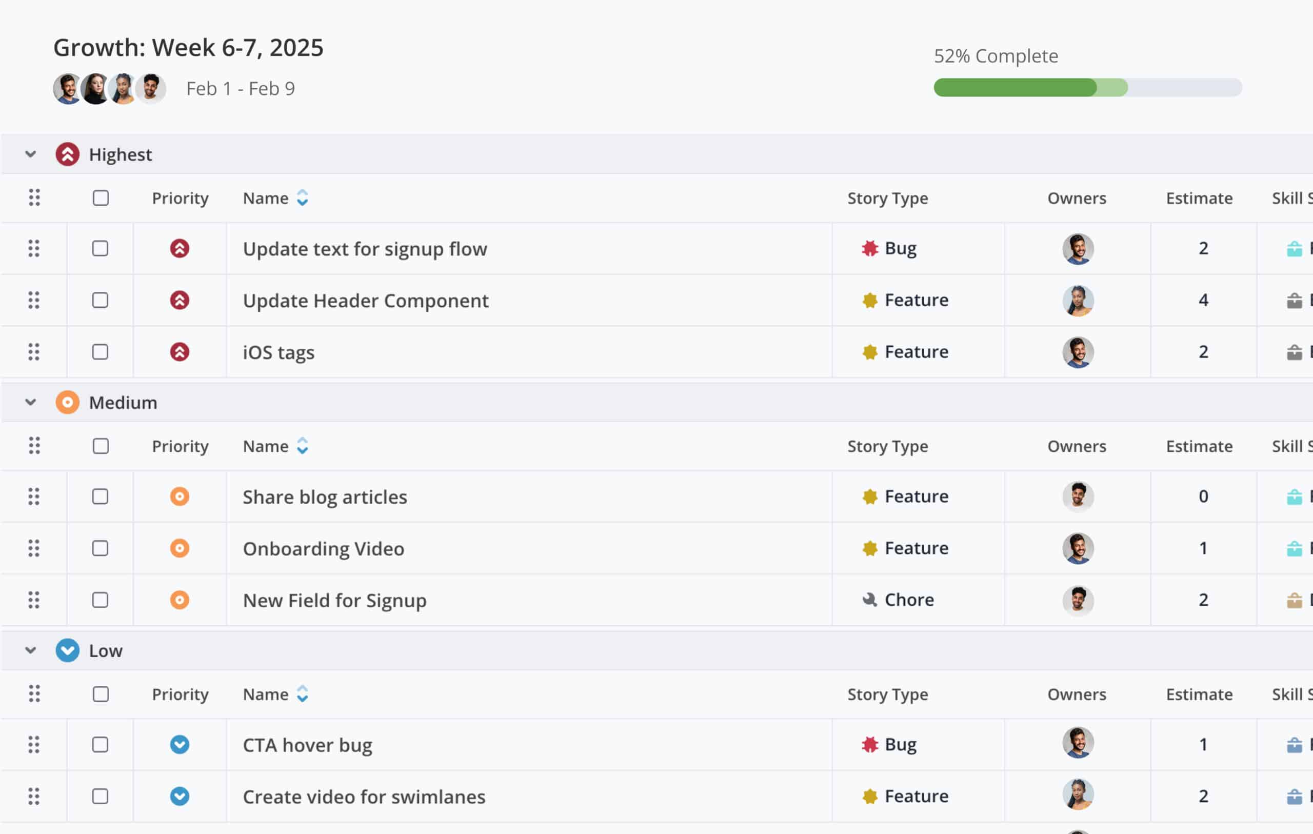Click owner avatar on Update Header Component
Screen dimensions: 1313x834
coord(1078,300)
